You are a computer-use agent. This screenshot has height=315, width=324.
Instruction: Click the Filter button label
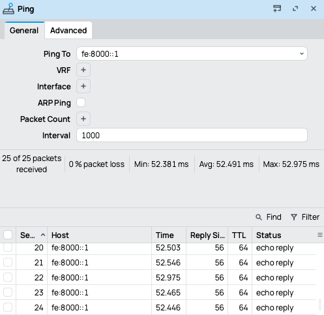310,217
